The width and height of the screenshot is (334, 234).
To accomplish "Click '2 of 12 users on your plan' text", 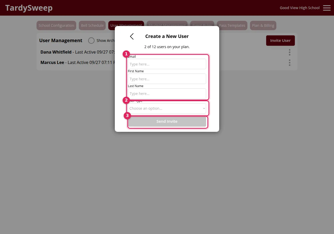I will pyautogui.click(x=167, y=47).
